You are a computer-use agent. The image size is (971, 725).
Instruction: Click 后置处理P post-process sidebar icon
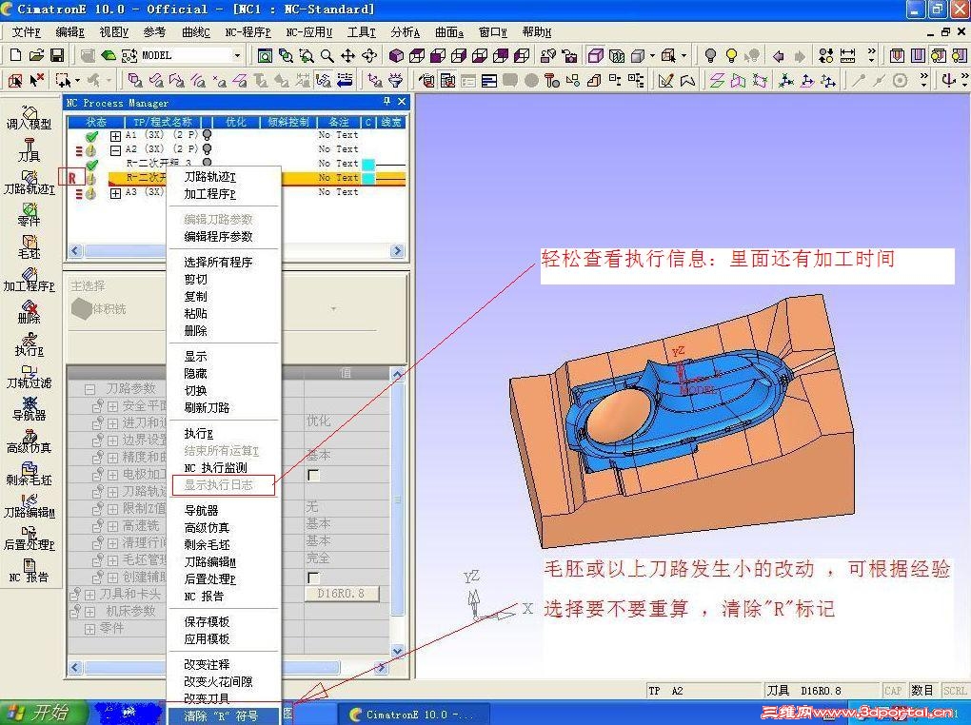click(x=30, y=538)
